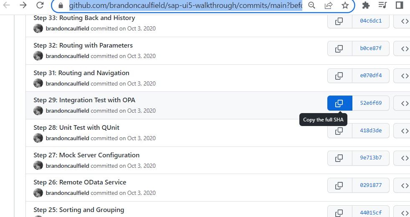Open commit hash link 04c6dc1
The image size is (410, 217).
coord(371,21)
